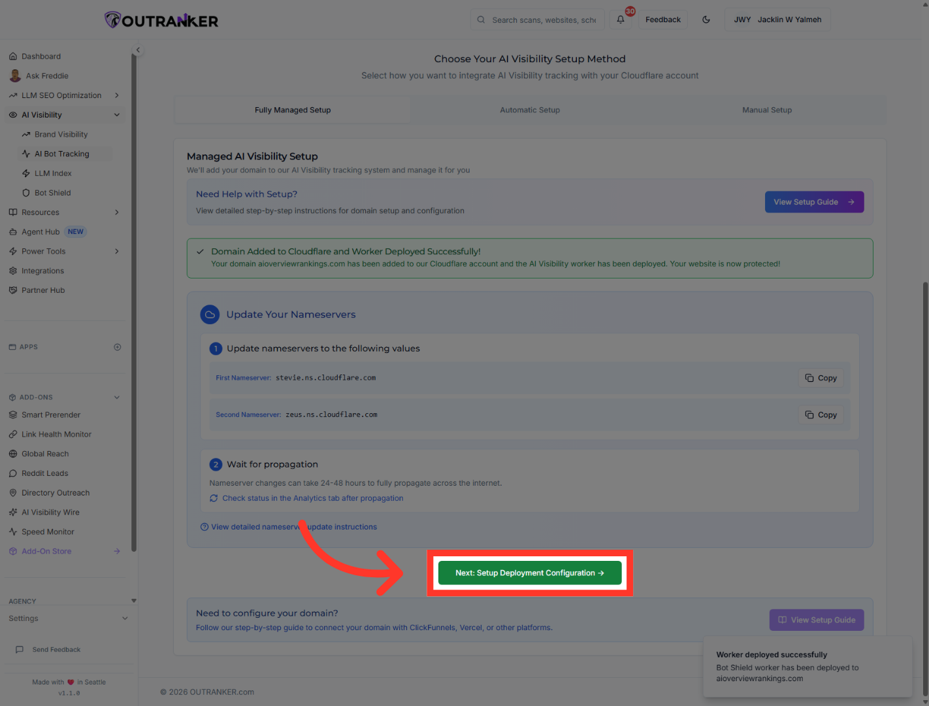Switch to Automatic Setup tab
This screenshot has width=929, height=706.
click(x=530, y=110)
